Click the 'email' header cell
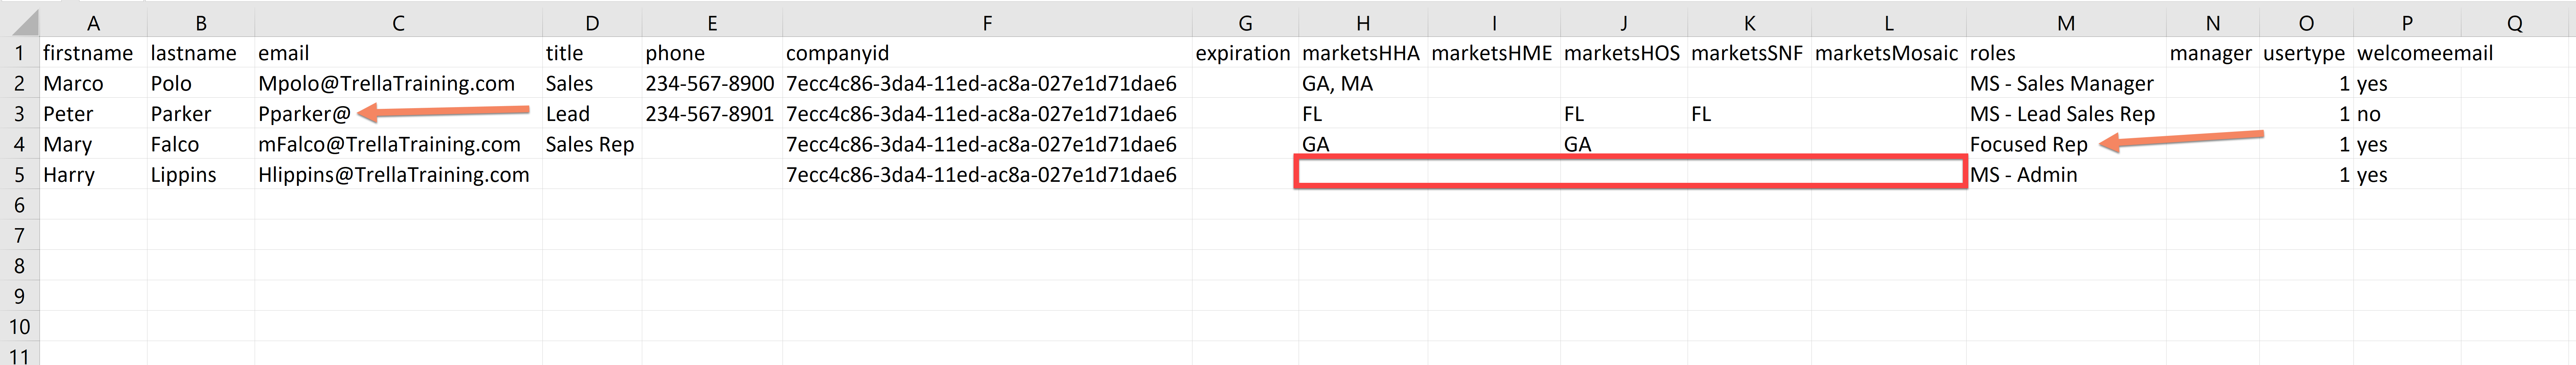Screen dimensions: 2576x365 tap(398, 53)
